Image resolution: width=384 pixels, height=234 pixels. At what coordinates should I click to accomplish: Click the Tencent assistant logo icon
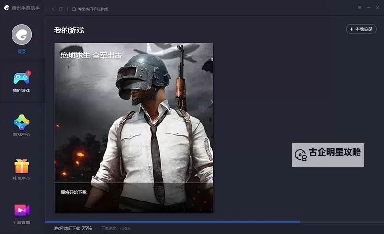click(x=7, y=8)
